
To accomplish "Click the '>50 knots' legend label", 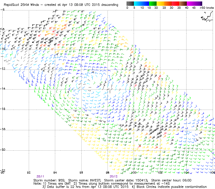I will tap(207, 8).
